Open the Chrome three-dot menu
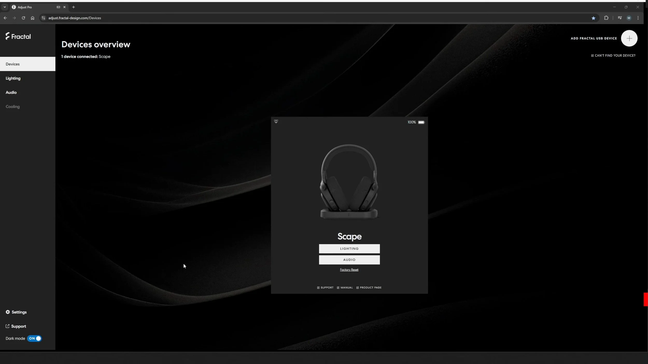The width and height of the screenshot is (648, 364). click(638, 18)
